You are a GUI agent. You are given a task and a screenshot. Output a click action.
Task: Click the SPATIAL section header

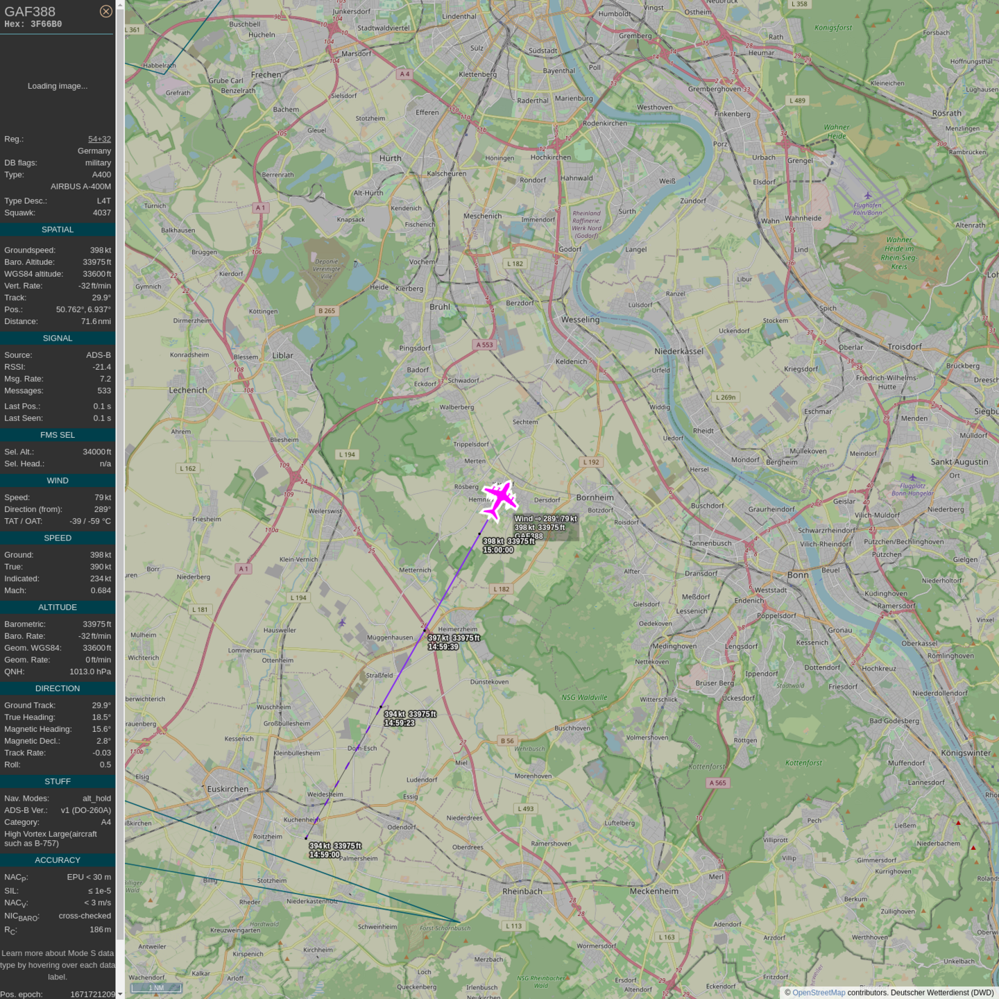click(x=58, y=230)
